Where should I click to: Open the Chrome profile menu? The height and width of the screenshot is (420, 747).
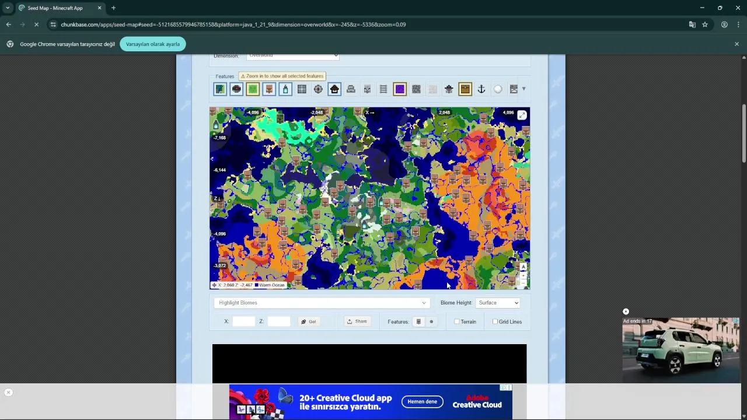(724, 24)
